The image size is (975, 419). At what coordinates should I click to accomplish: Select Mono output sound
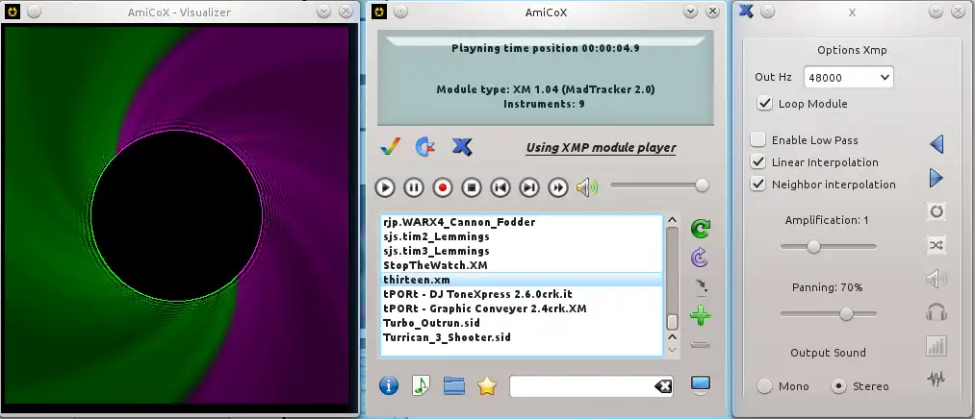[764, 386]
